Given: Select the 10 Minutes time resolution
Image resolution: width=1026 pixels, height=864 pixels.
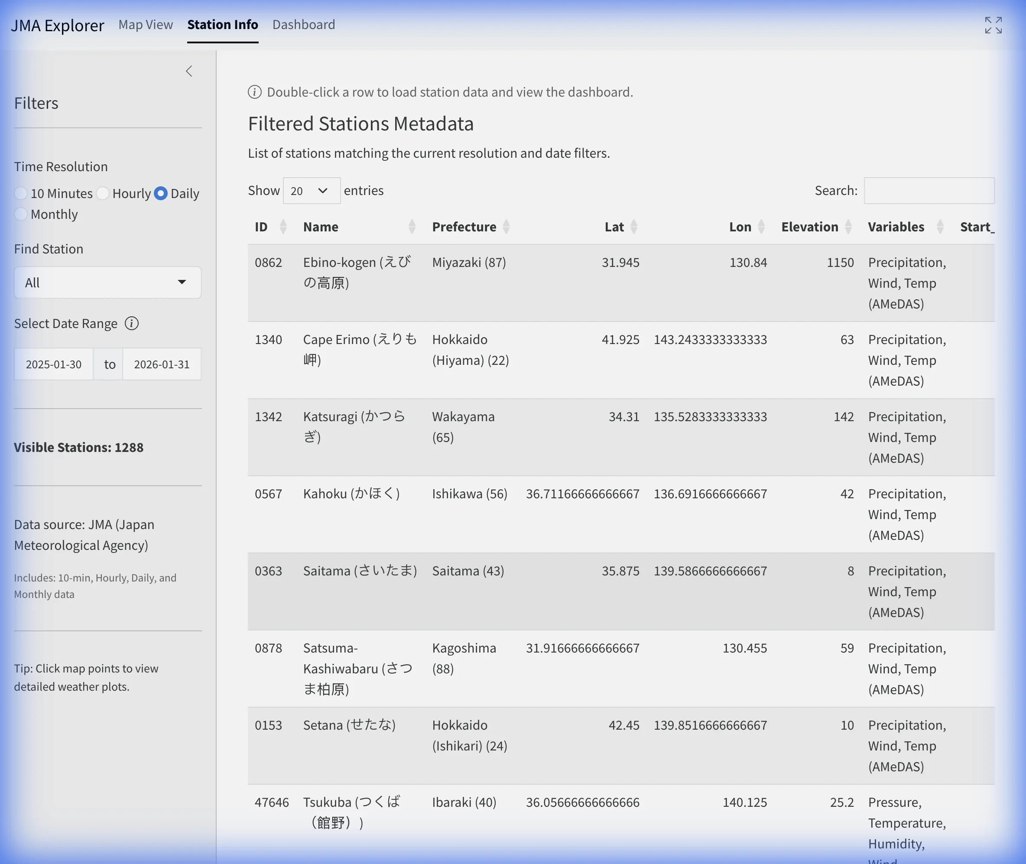Looking at the screenshot, I should (x=20, y=194).
